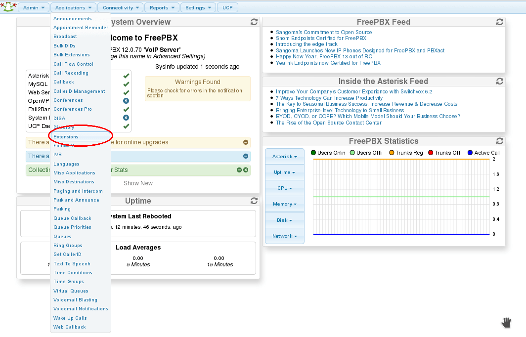Viewport: 526px width, 337px height.
Task: Click the red Trunks Offline legend swatch
Action: click(431, 153)
